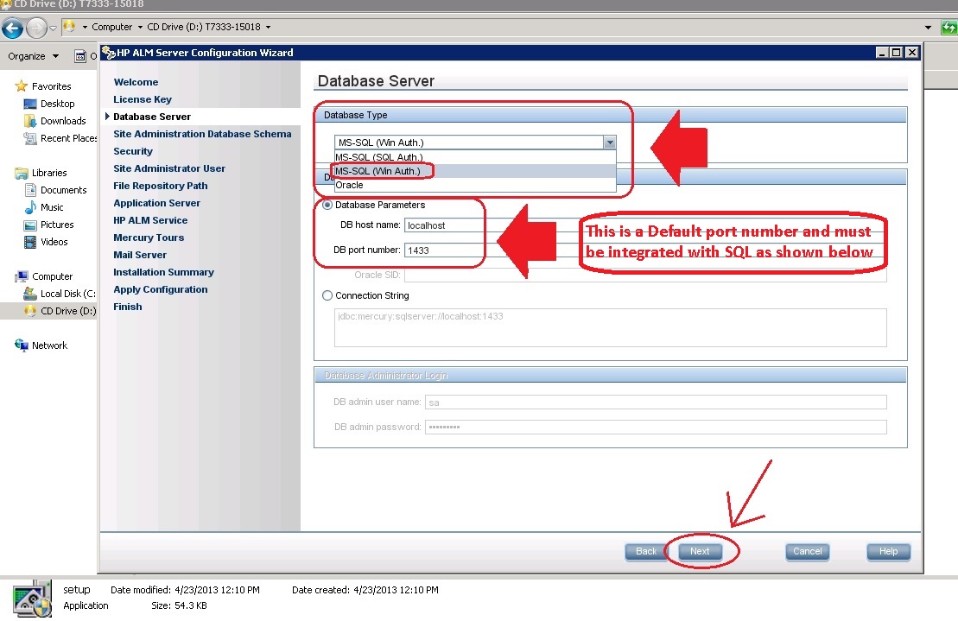The height and width of the screenshot is (621, 958).
Task: Click the Libraries icon in navigation pane
Action: (22, 173)
